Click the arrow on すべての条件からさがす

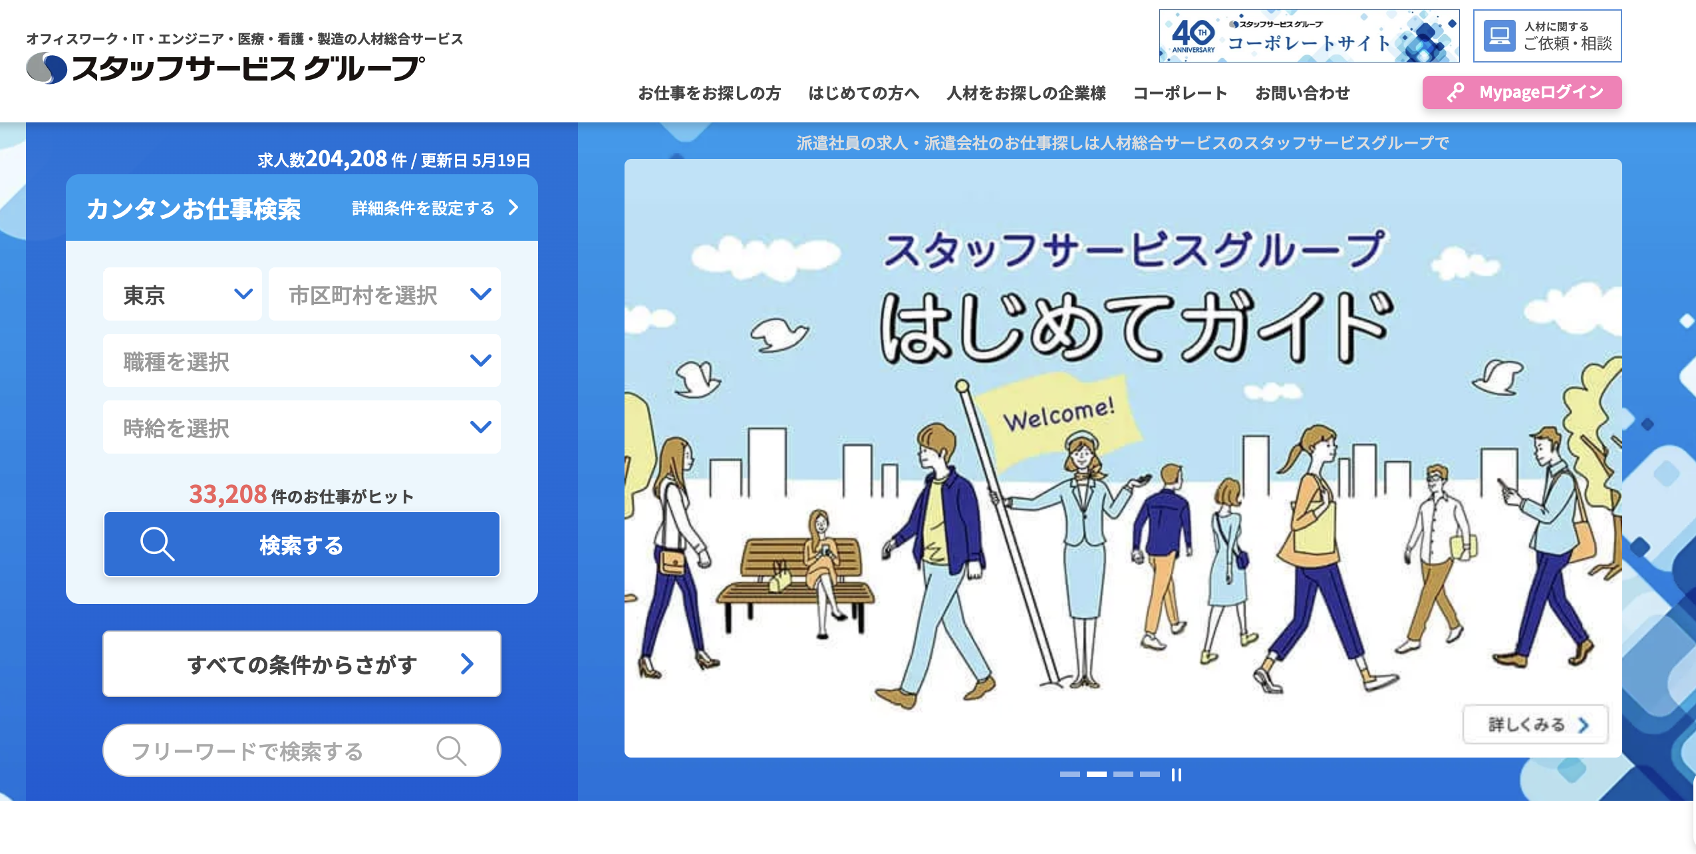[x=467, y=664]
